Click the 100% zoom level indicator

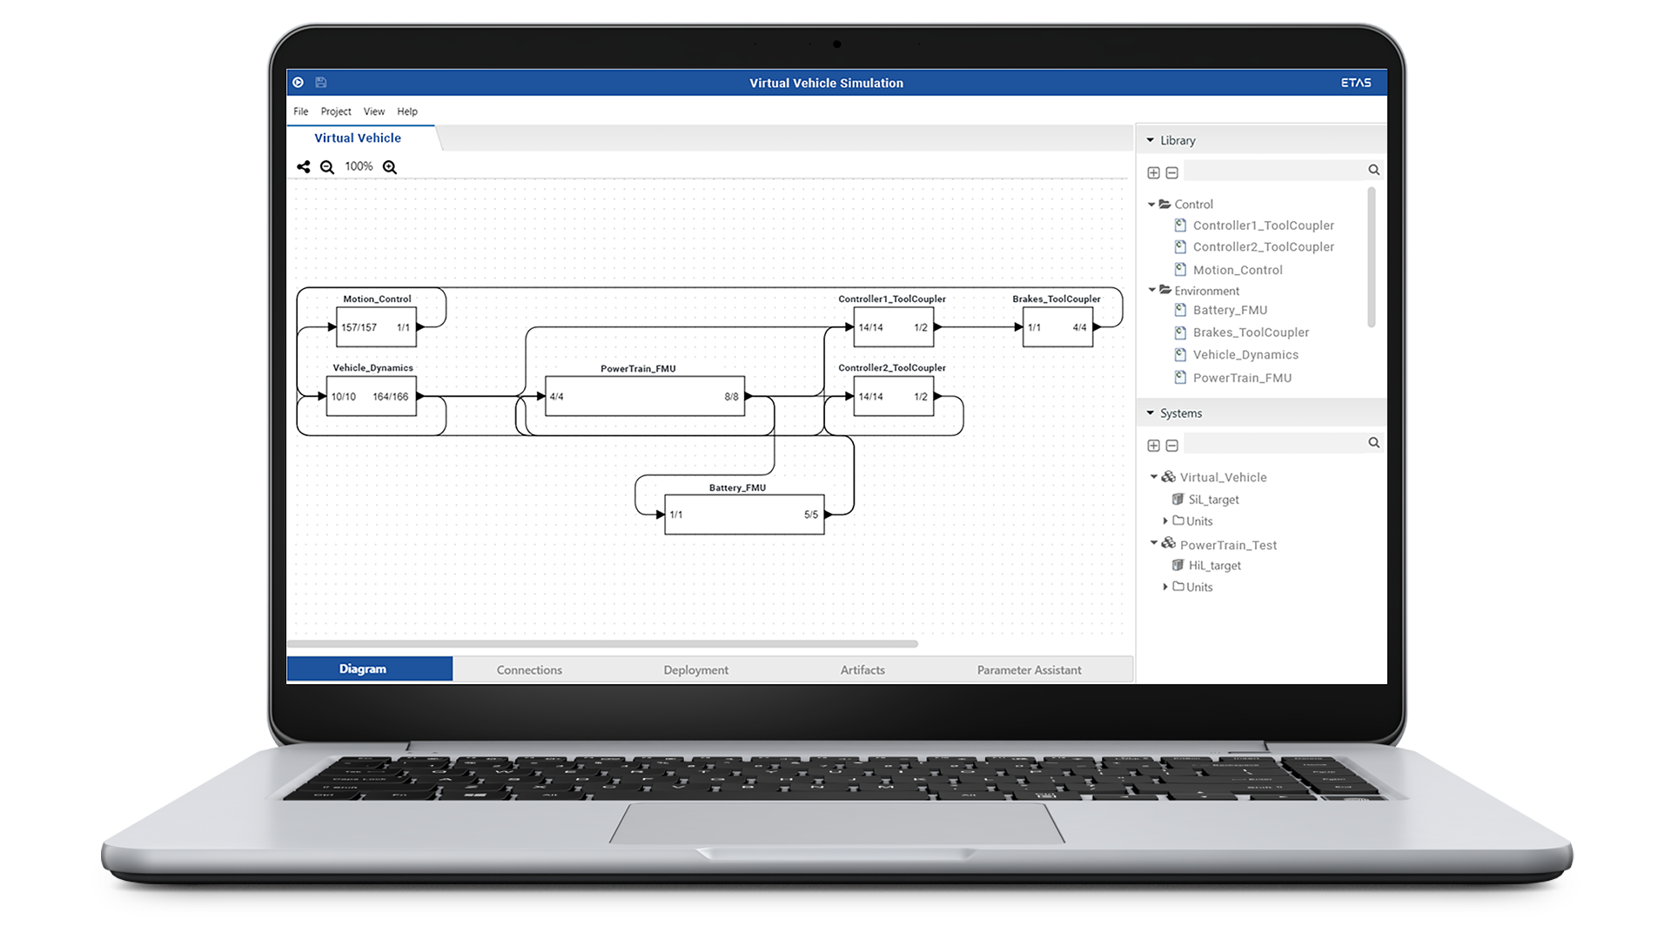(358, 166)
